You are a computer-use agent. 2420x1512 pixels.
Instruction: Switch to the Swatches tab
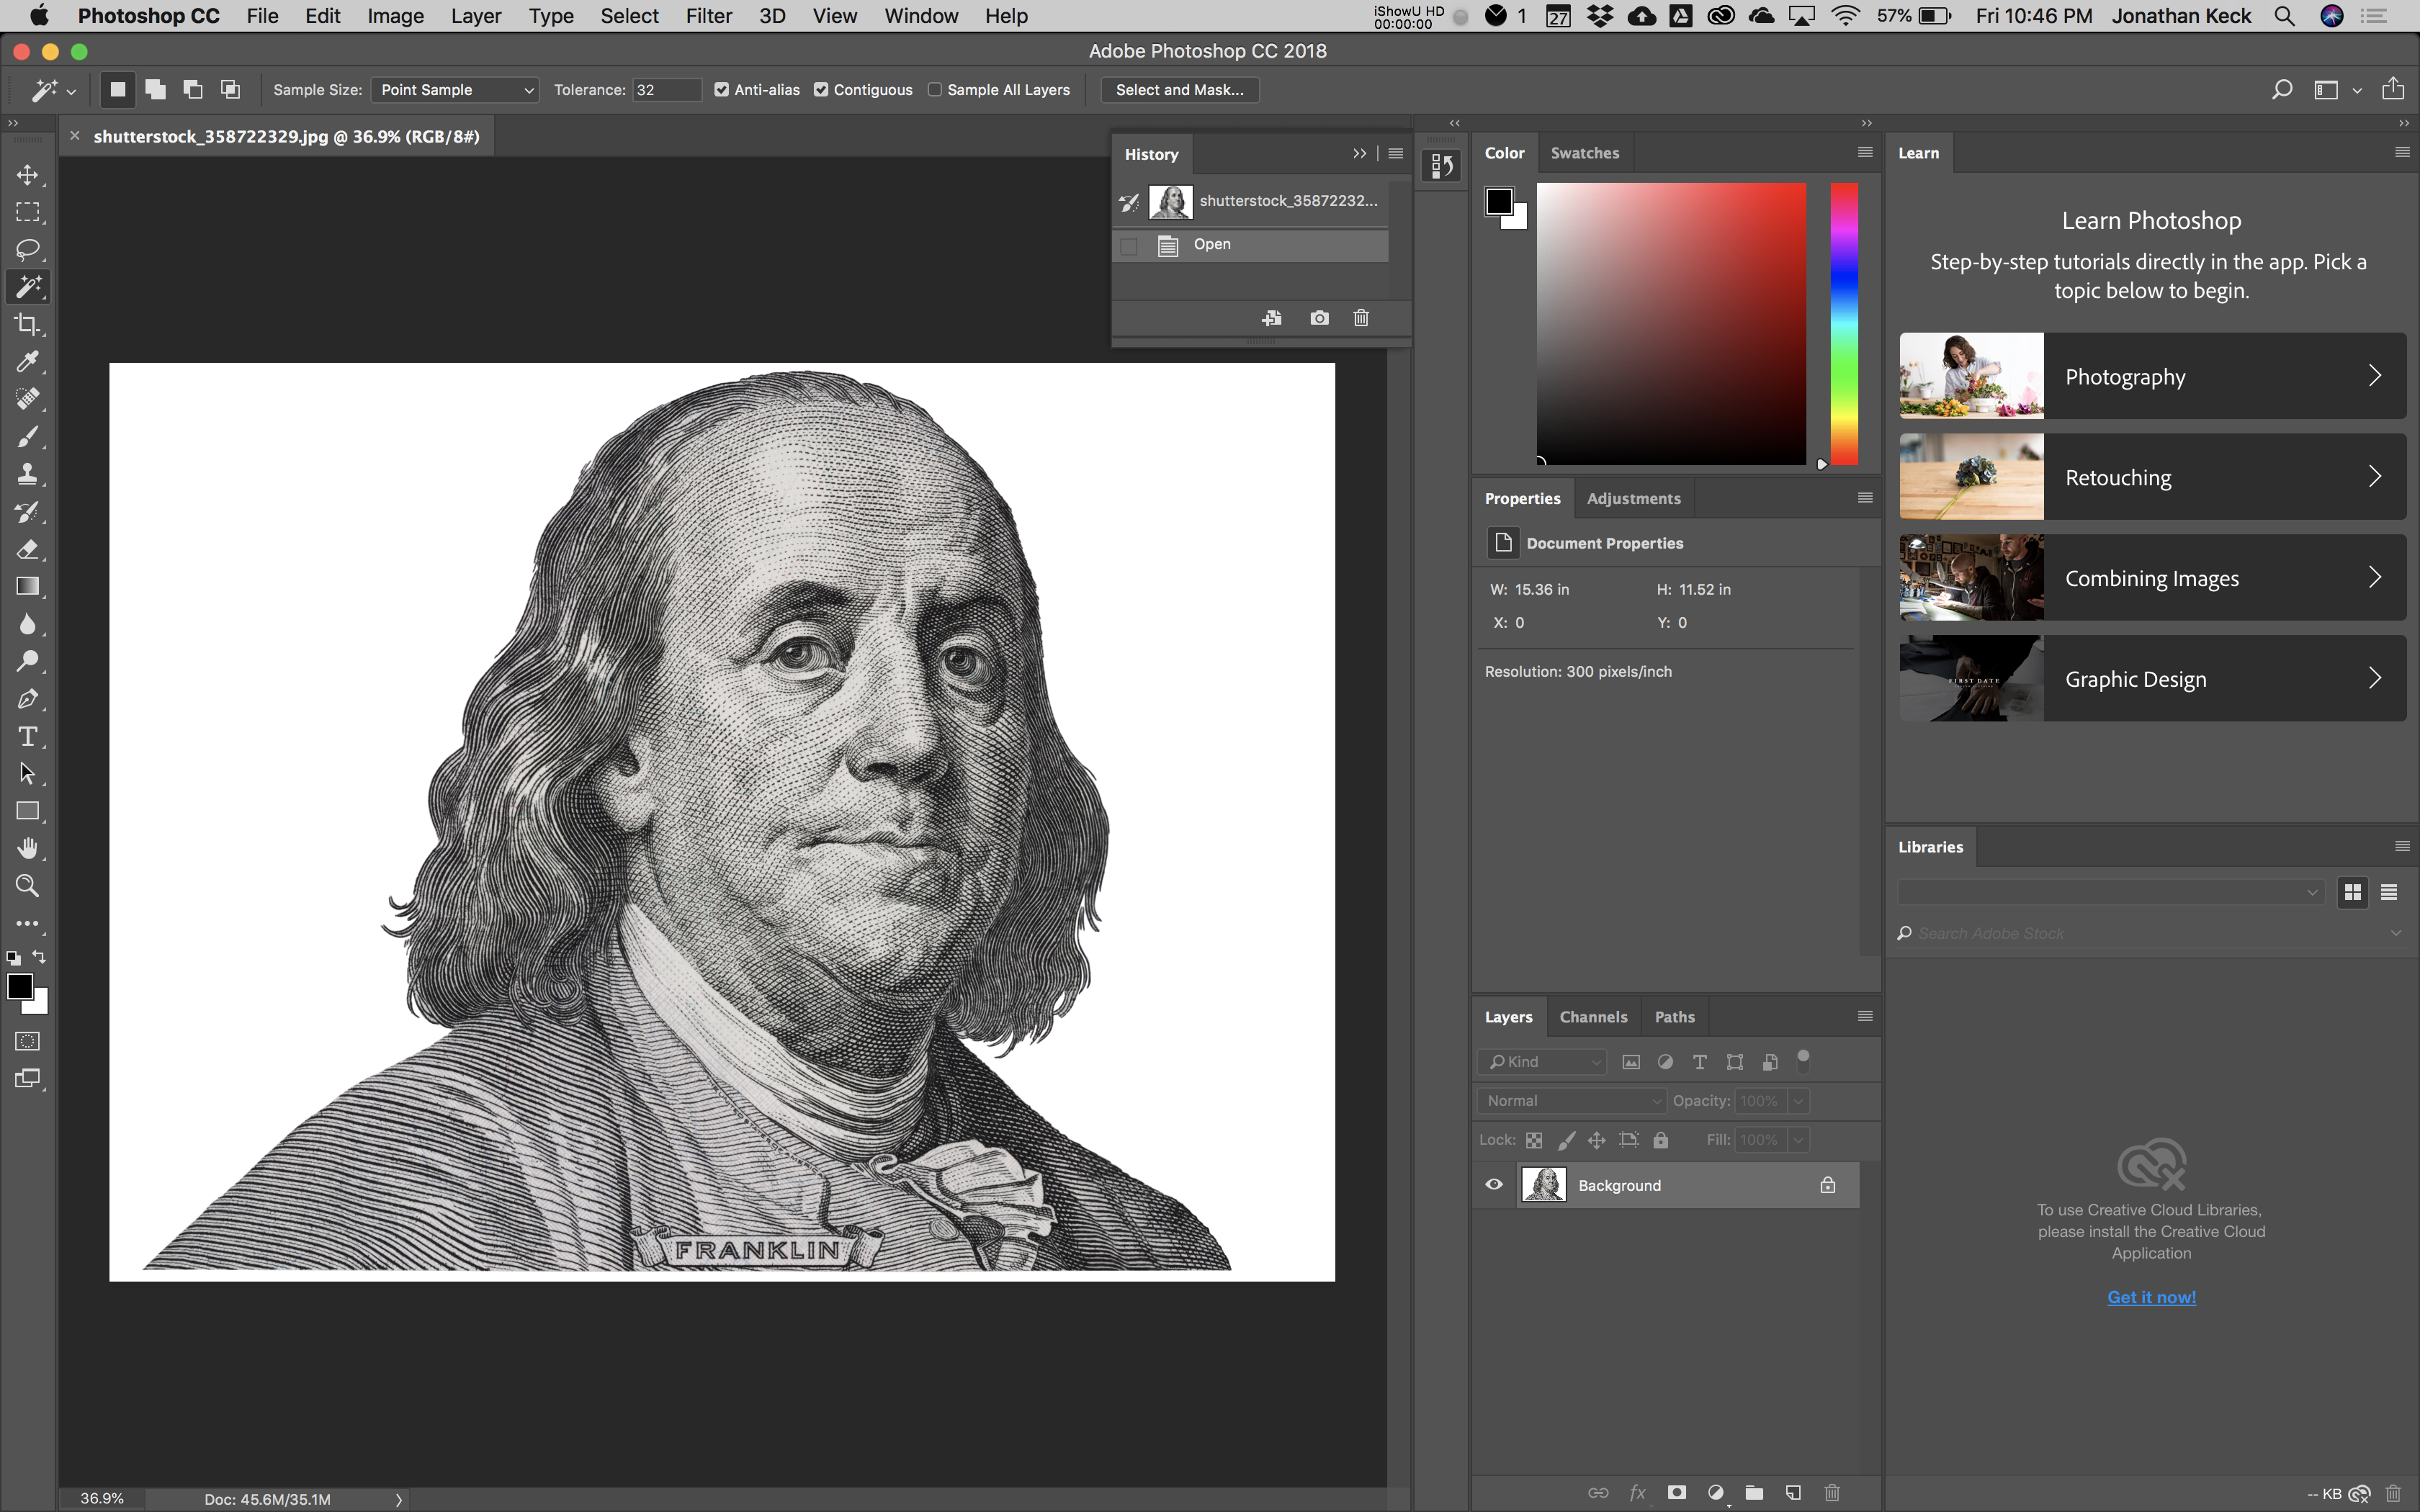[x=1584, y=153]
